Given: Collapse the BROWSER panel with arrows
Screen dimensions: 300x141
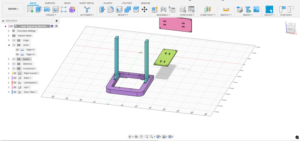Looking at the screenshot, I should 3,21.
